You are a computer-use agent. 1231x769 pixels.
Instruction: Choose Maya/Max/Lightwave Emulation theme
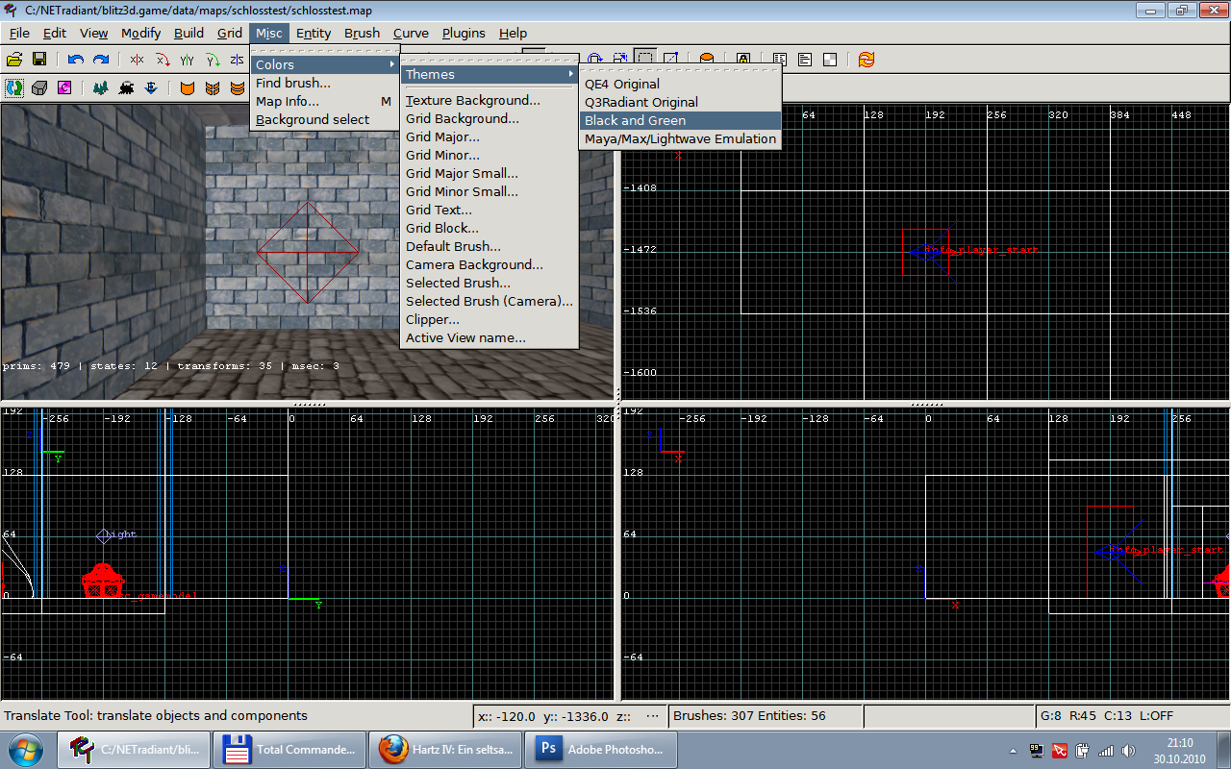click(680, 138)
